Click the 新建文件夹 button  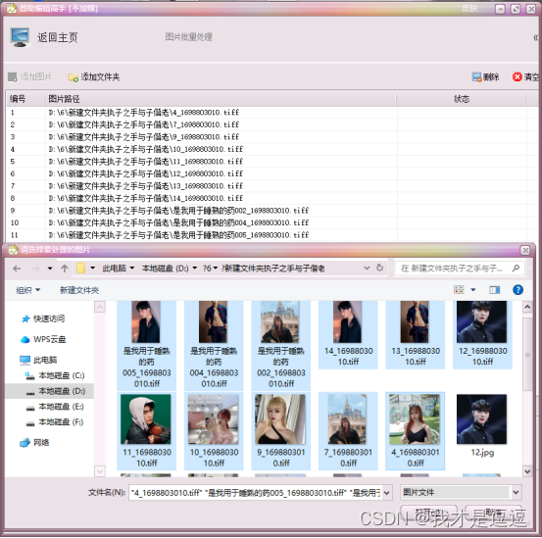click(x=79, y=290)
